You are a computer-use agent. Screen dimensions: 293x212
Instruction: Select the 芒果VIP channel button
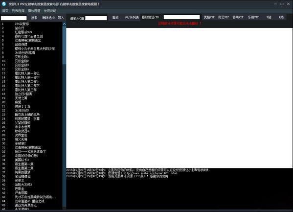point(238,17)
